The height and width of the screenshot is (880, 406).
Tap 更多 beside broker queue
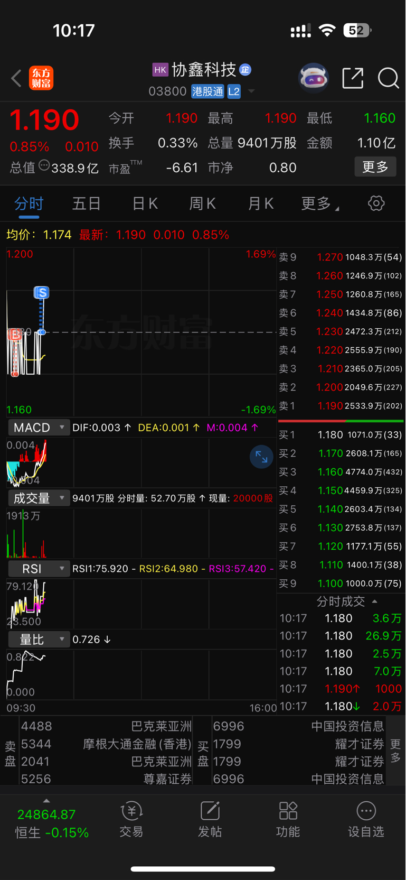coord(395,751)
